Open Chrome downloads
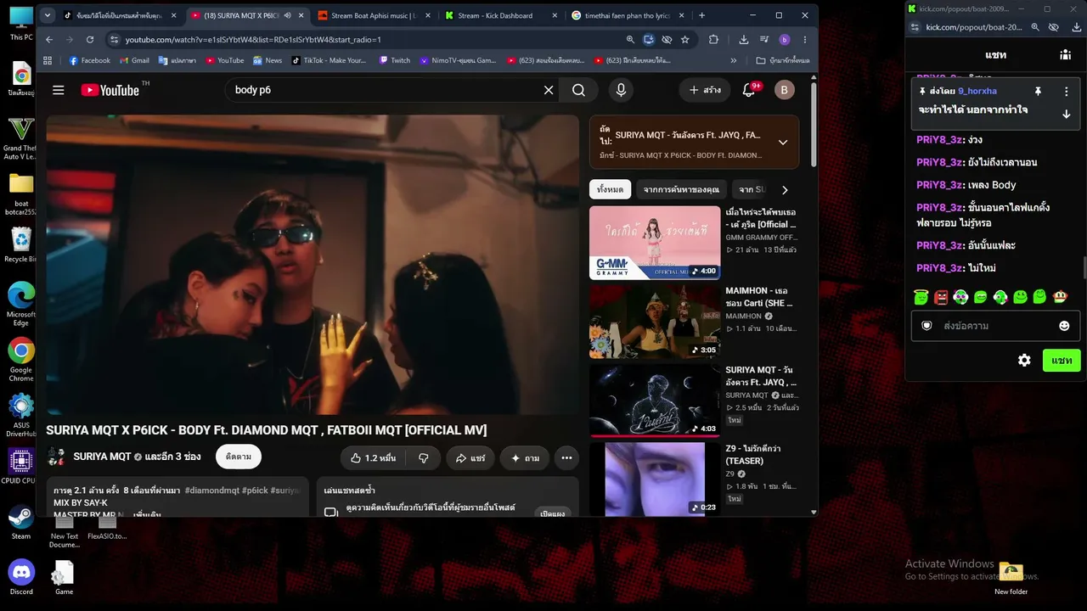 [x=744, y=39]
